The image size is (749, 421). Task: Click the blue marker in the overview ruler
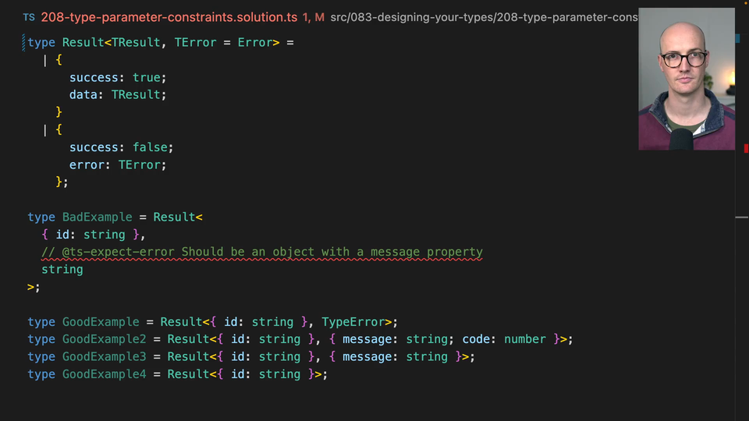738,37
